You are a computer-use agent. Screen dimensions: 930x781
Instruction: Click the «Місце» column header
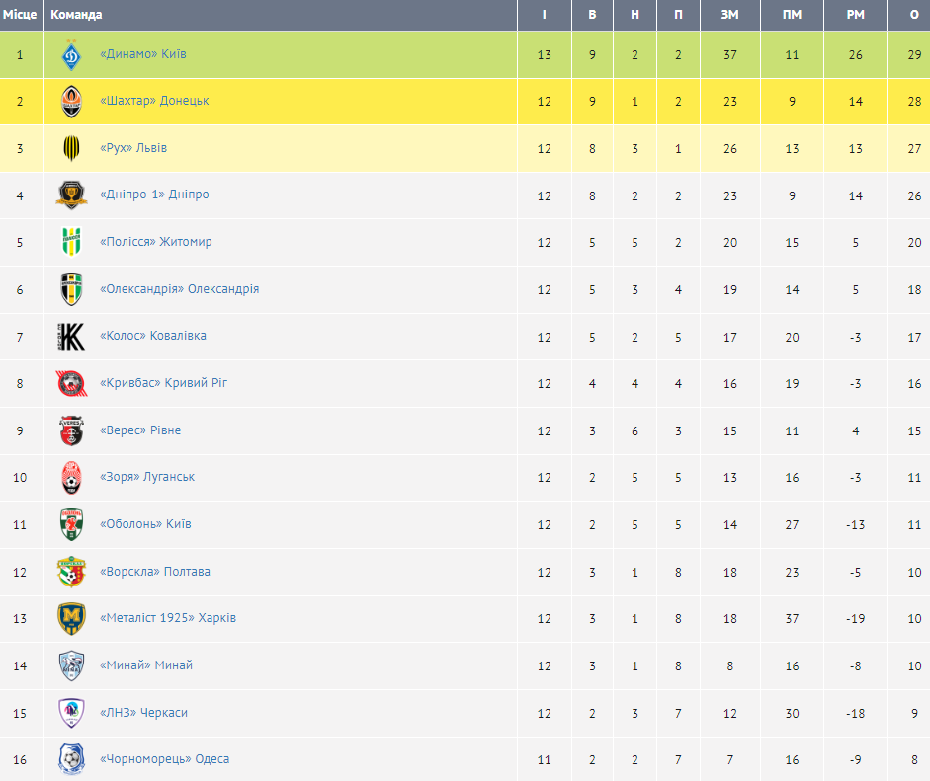click(20, 15)
